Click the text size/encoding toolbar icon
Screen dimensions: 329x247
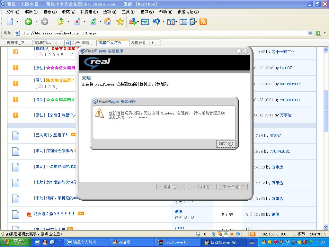click(x=132, y=22)
